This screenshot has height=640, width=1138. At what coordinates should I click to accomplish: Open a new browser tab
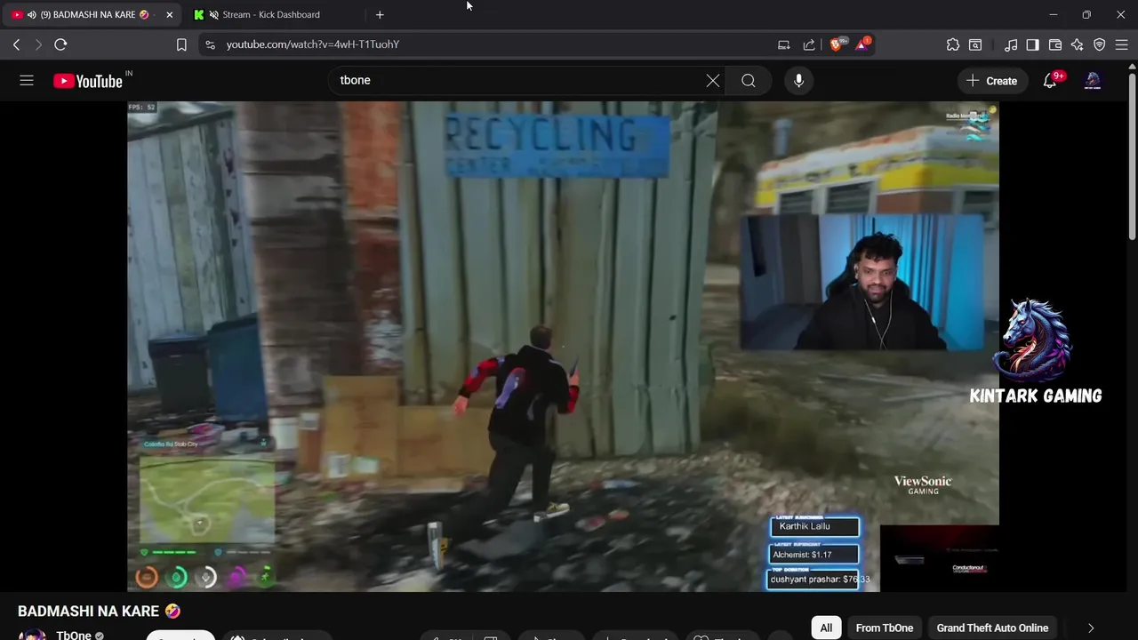(x=380, y=14)
